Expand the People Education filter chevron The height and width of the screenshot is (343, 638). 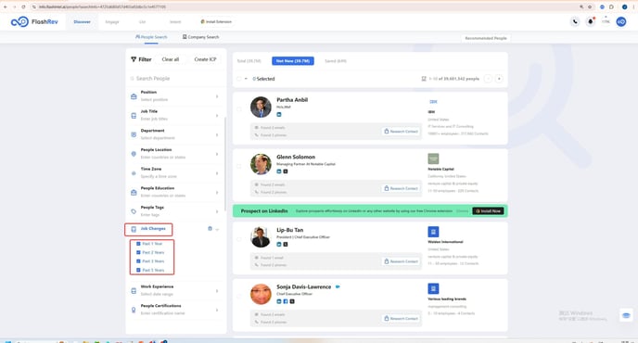[217, 193]
